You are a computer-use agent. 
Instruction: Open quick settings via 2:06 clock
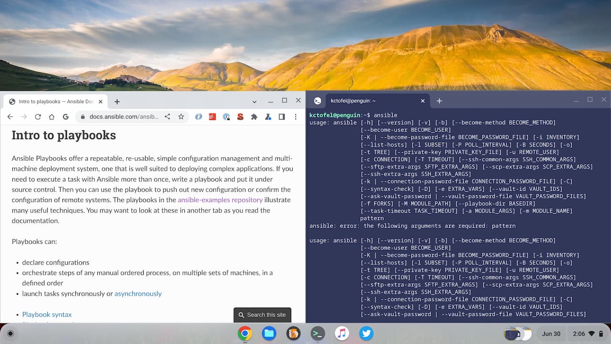pyautogui.click(x=579, y=333)
